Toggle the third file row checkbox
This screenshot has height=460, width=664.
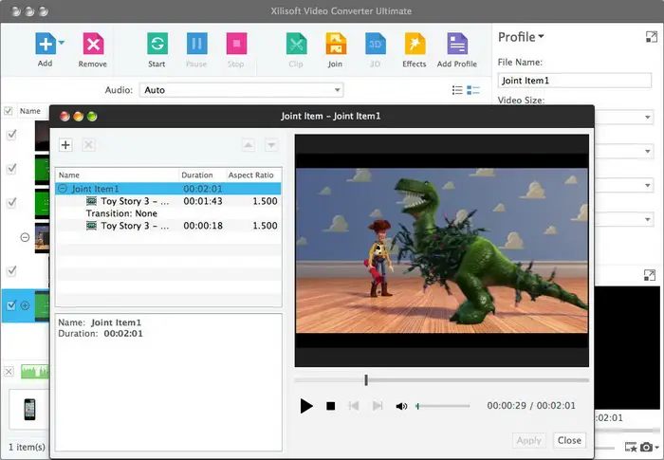(11, 202)
